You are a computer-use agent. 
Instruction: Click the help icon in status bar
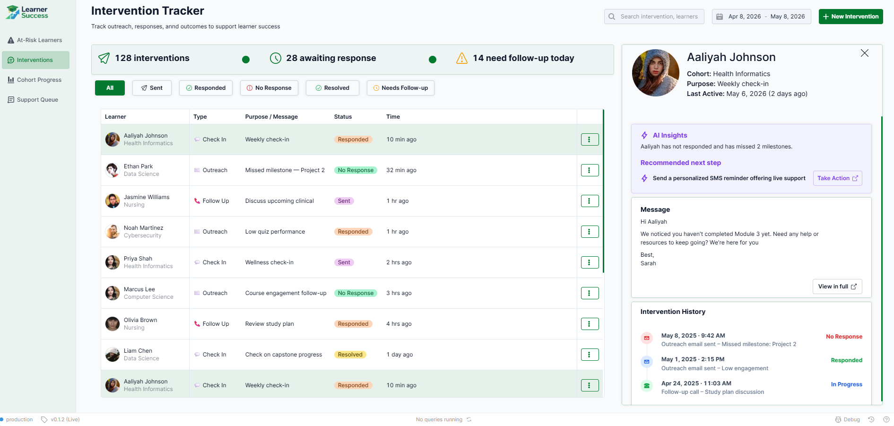pyautogui.click(x=886, y=419)
